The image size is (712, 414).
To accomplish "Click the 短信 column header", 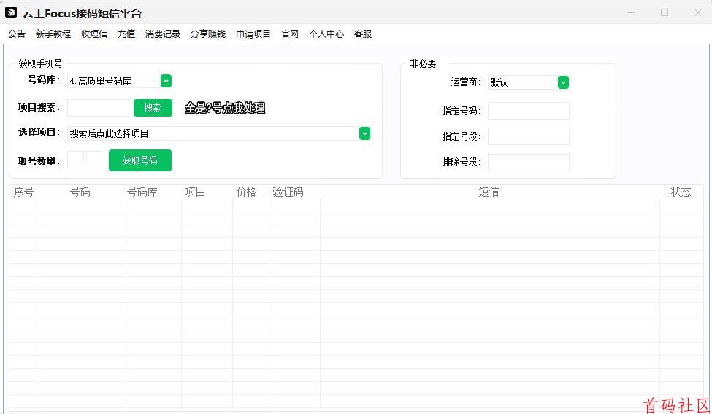I will (489, 192).
